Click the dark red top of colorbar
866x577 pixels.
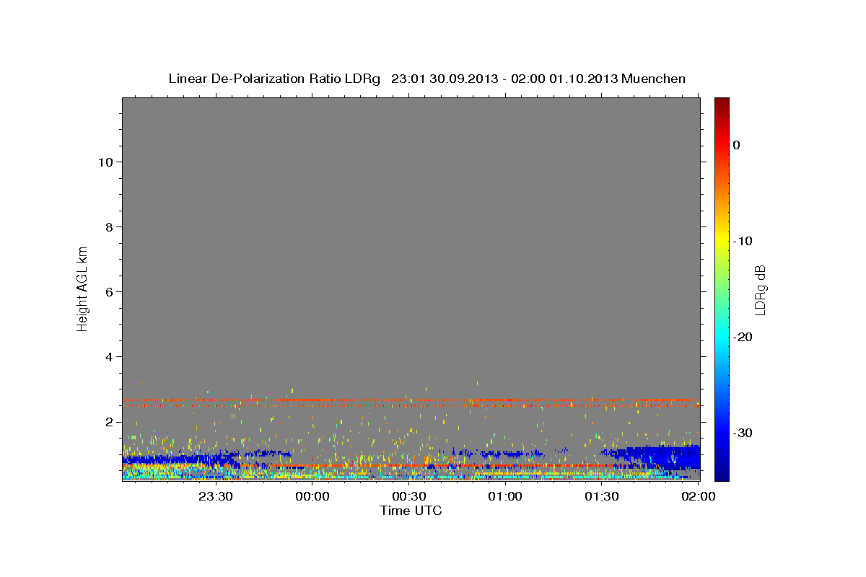click(722, 105)
